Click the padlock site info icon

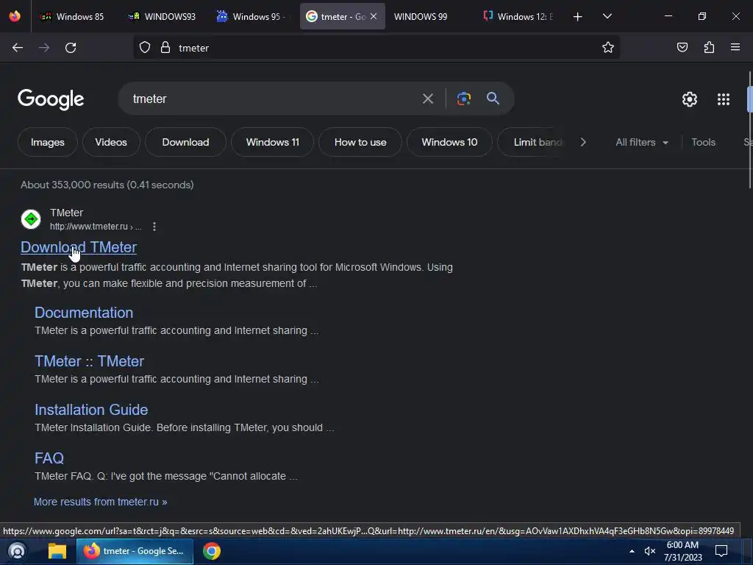(x=165, y=48)
